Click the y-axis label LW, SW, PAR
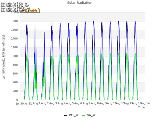Viewport: 160px width, 120px height. point(4,57)
